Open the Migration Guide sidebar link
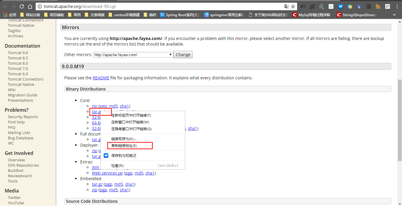402x206 pixels. click(23, 95)
